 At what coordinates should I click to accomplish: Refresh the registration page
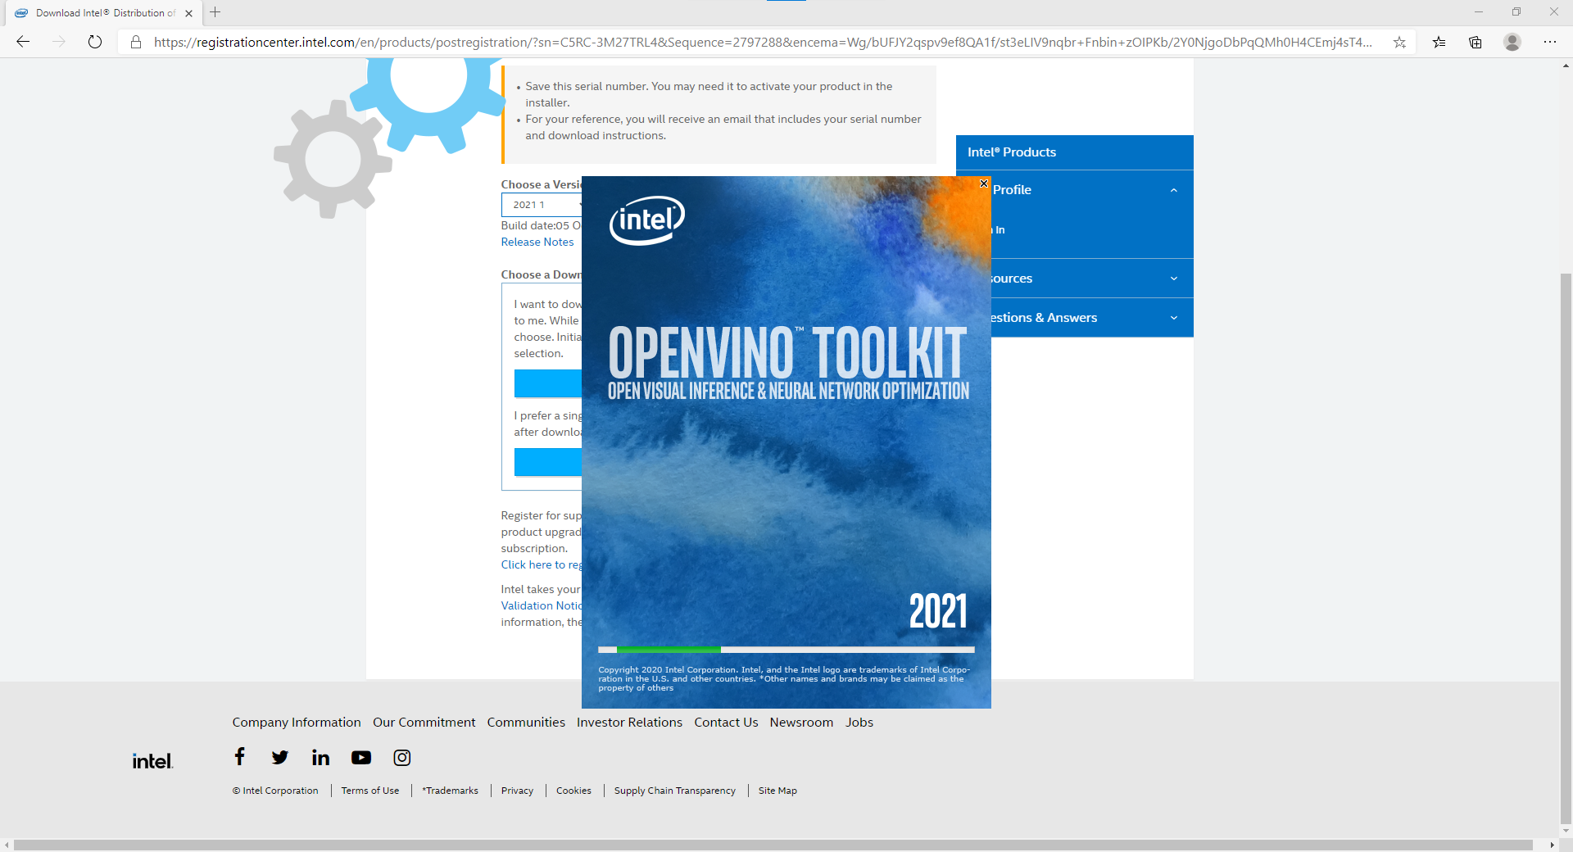95,42
